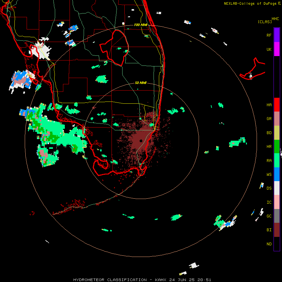Click the BI legend label
Viewport: 282px width, 282px height.
pos(269,230)
